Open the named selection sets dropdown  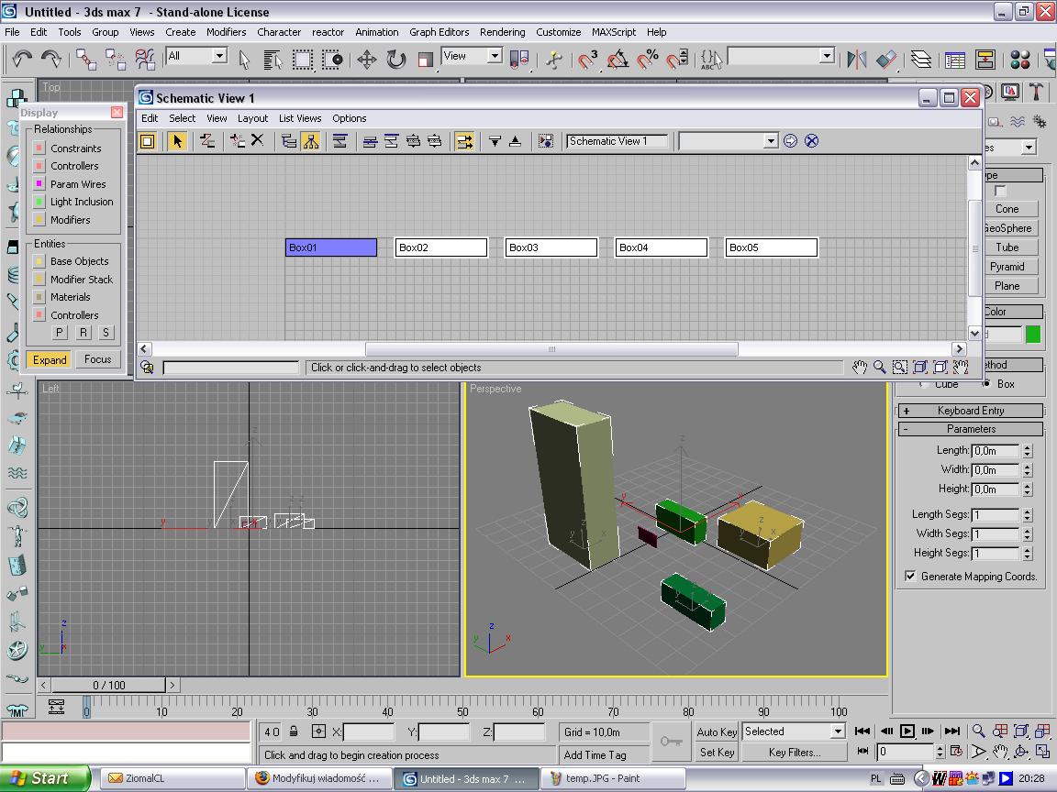pyautogui.click(x=827, y=56)
